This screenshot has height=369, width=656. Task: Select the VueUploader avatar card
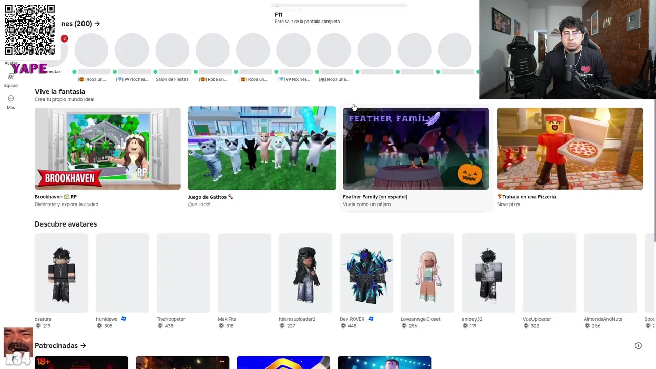549,273
